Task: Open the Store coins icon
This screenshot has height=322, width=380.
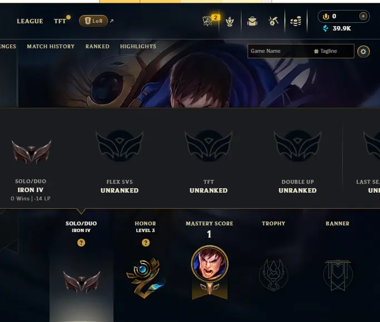Action: tap(295, 21)
